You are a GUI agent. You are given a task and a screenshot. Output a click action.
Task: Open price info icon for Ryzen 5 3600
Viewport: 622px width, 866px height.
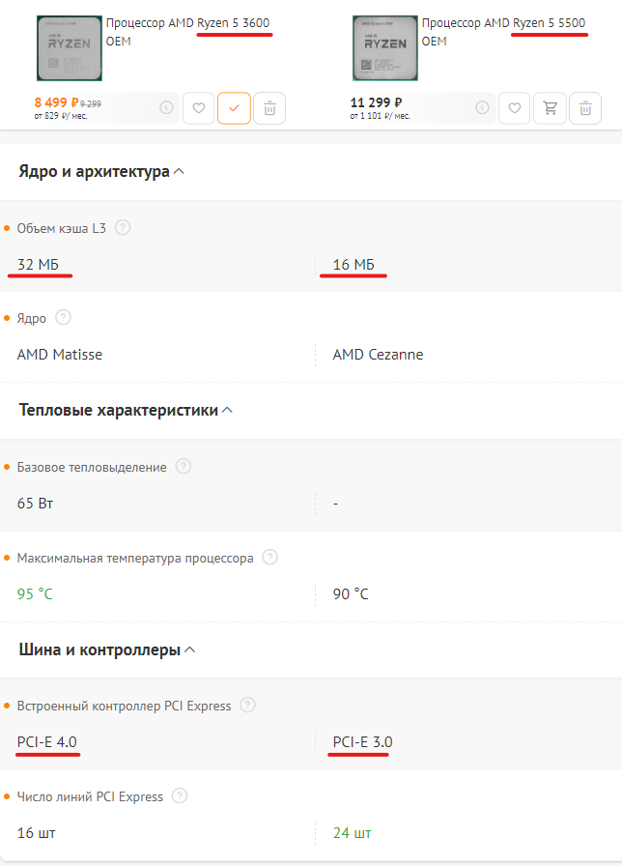click(166, 107)
